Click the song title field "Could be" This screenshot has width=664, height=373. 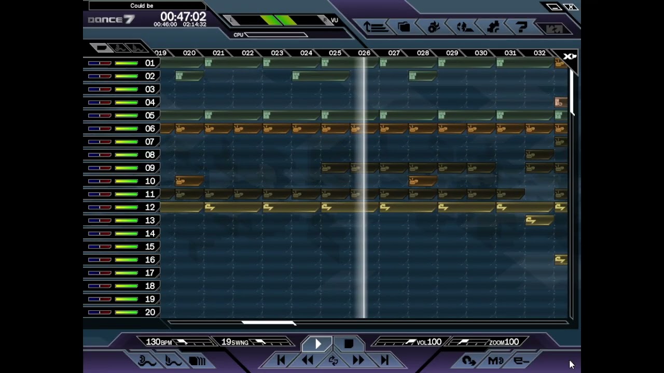(x=147, y=6)
